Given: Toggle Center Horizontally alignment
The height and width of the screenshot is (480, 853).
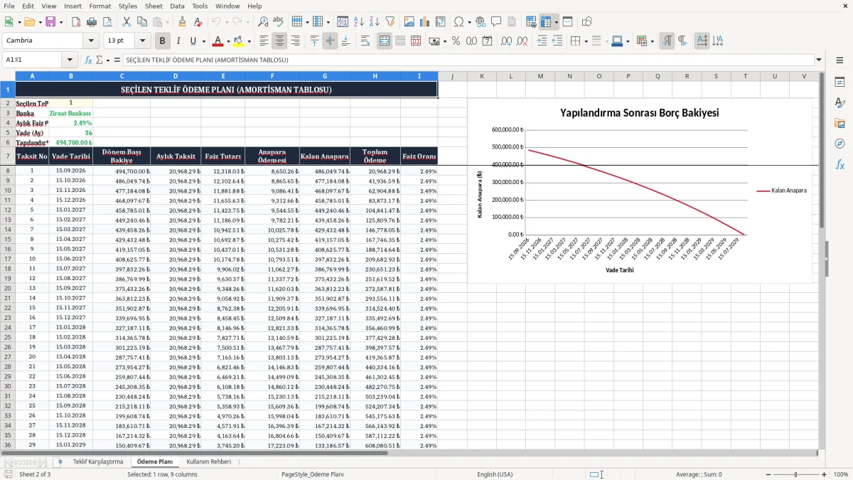Looking at the screenshot, I should 280,41.
